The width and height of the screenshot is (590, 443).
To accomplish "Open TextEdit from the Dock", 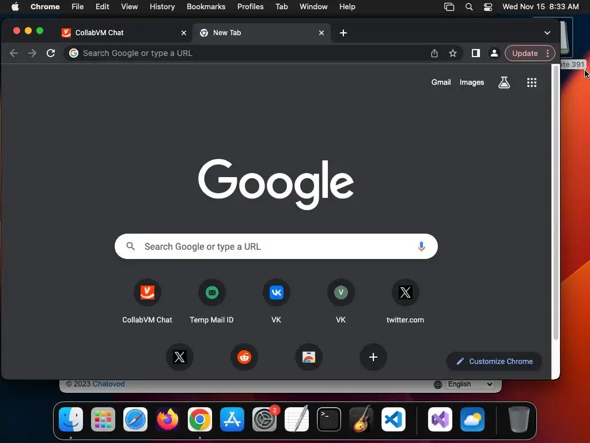I will 297,419.
